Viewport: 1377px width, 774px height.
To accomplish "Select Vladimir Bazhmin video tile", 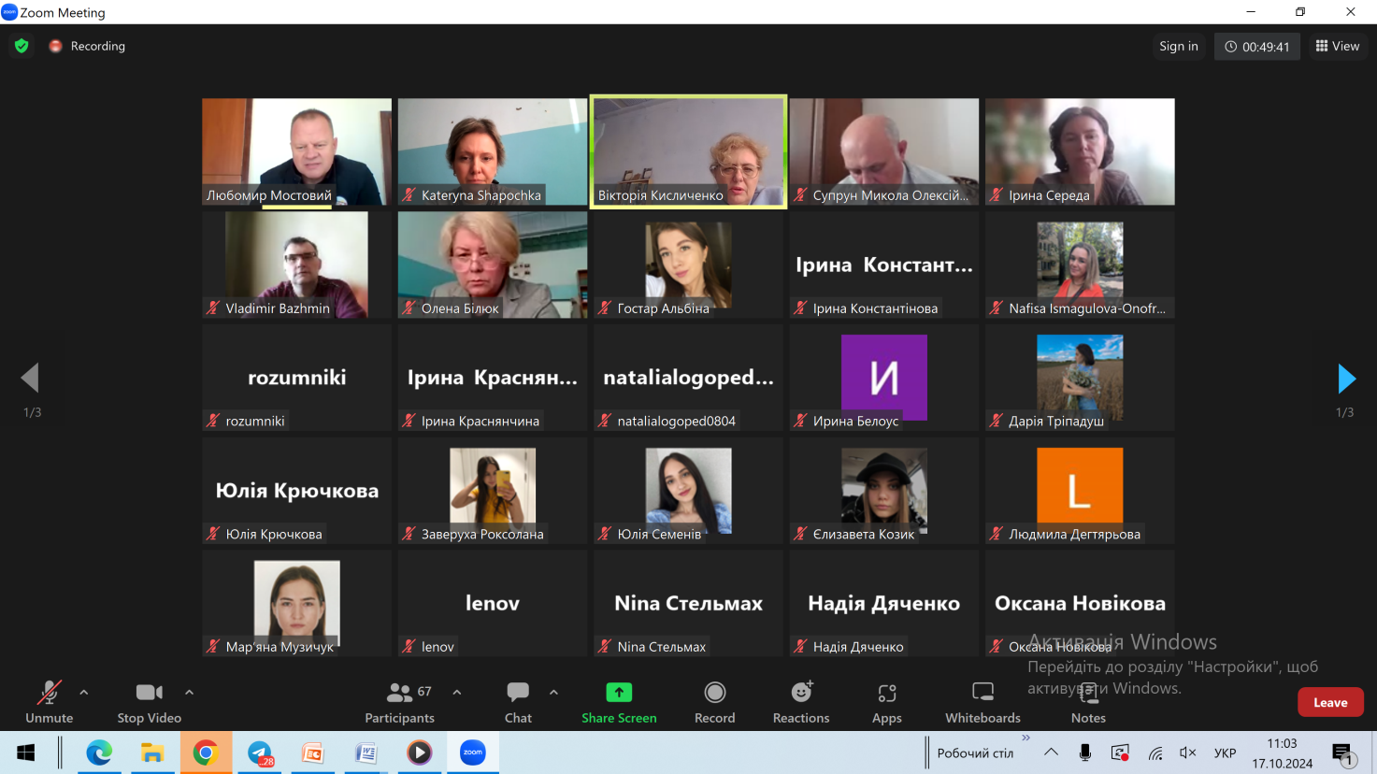I will click(297, 265).
